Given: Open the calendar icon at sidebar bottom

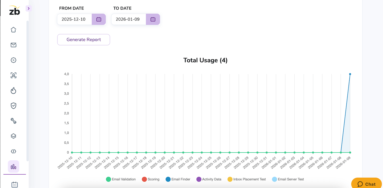Looking at the screenshot, I should click(x=14, y=185).
